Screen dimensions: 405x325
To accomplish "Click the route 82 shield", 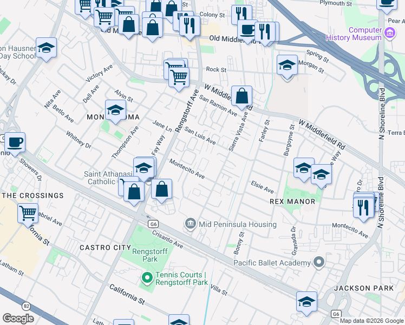I will point(26,307).
